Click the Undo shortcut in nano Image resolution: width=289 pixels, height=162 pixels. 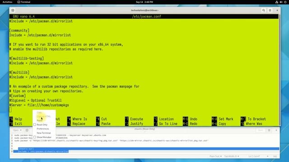point(190,119)
